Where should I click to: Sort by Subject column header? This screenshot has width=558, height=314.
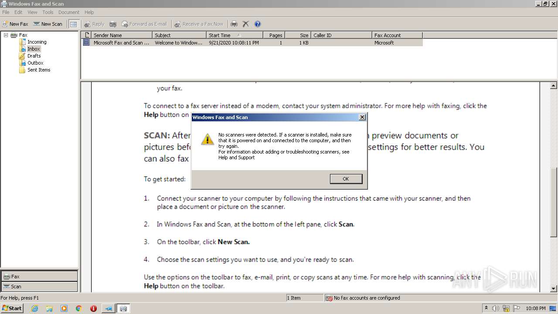[179, 35]
